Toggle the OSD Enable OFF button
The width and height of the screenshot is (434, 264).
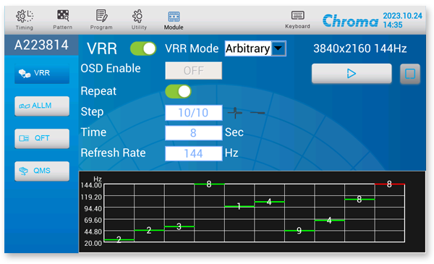click(193, 71)
